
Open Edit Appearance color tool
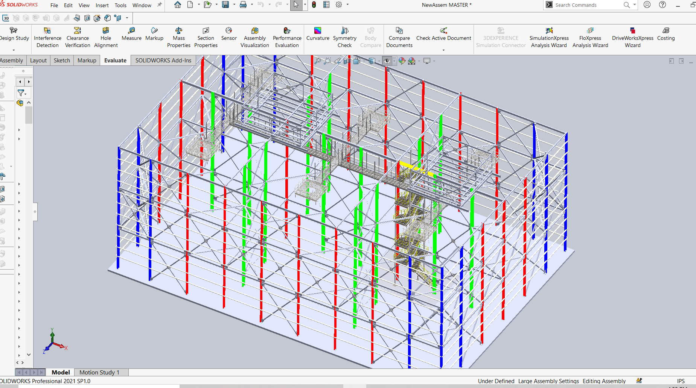[x=402, y=61]
